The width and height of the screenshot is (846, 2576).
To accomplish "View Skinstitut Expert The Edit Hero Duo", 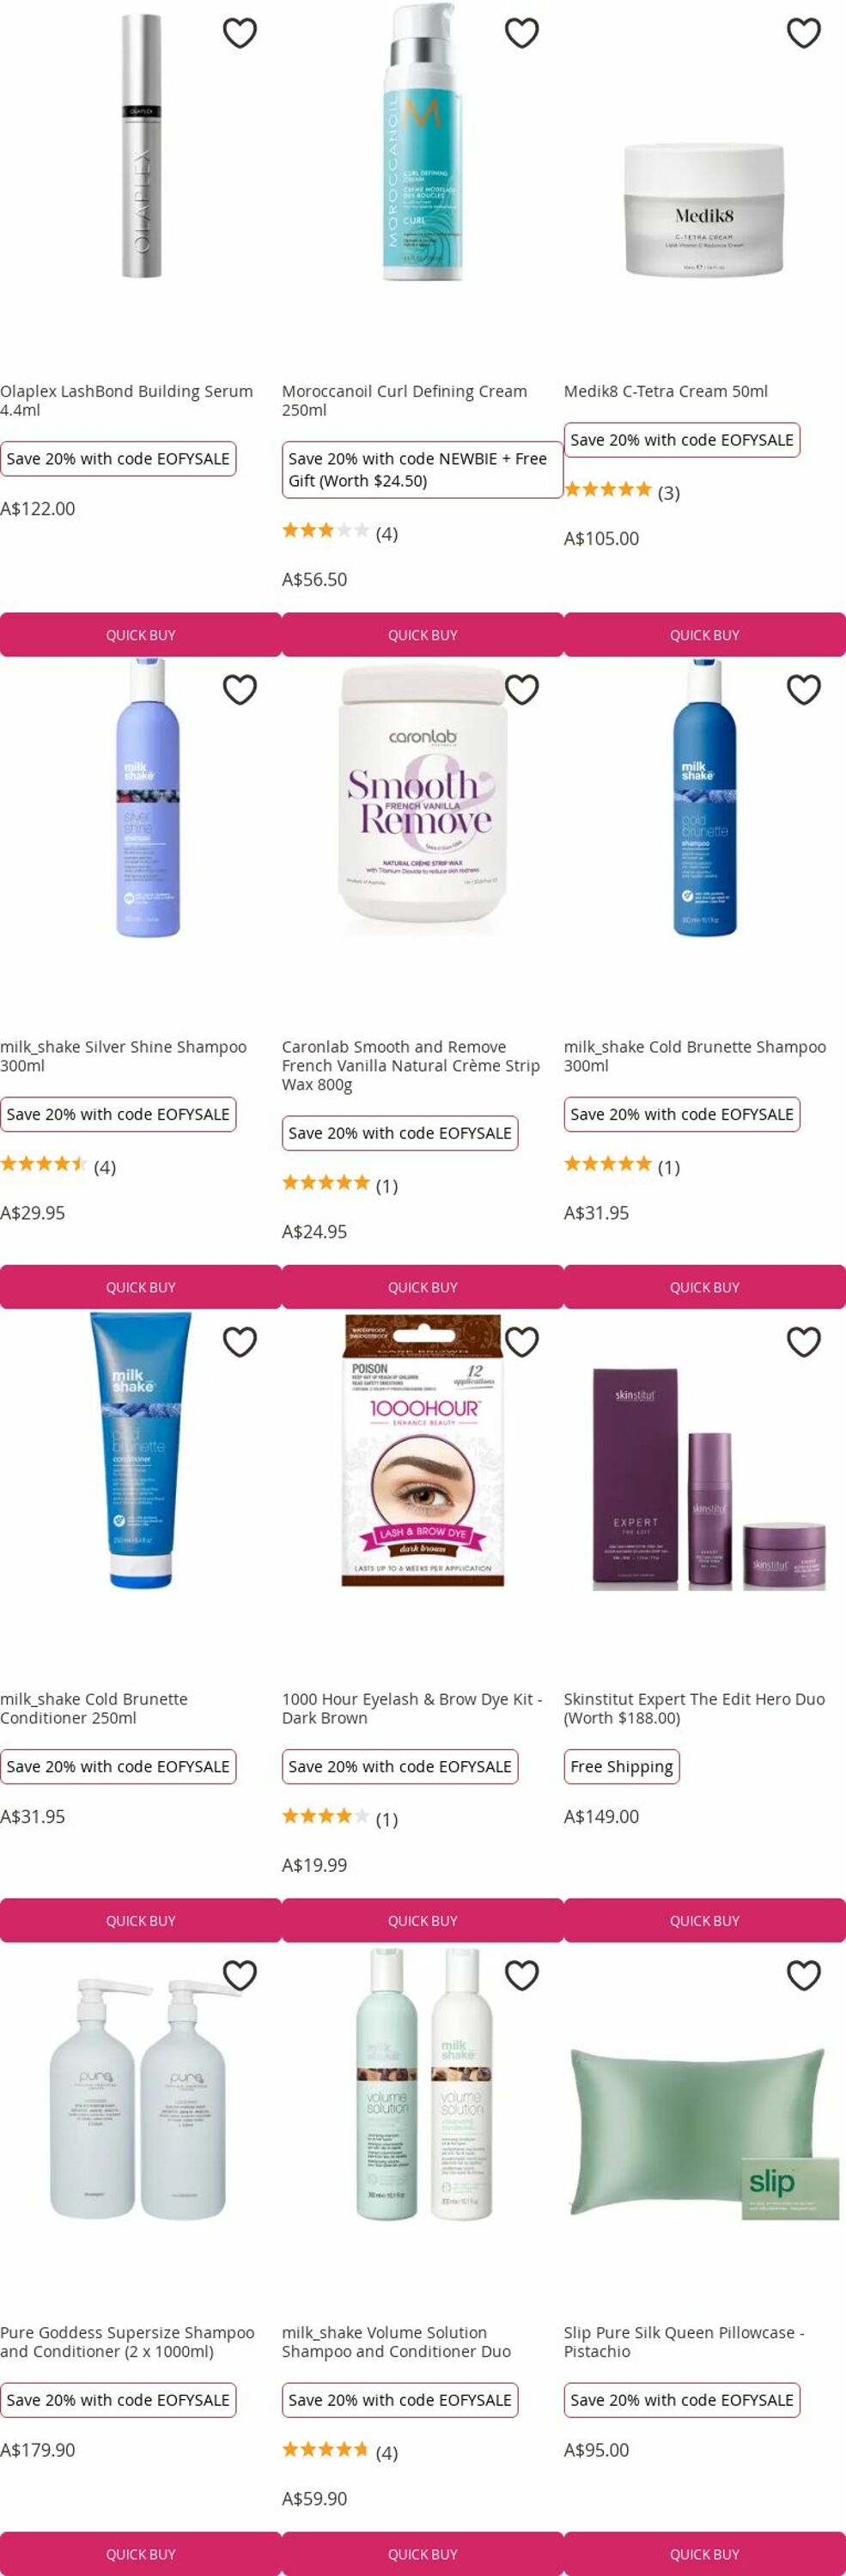I will click(694, 1708).
